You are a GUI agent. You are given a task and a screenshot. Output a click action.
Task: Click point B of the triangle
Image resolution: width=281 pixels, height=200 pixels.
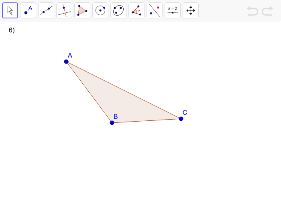pyautogui.click(x=112, y=123)
